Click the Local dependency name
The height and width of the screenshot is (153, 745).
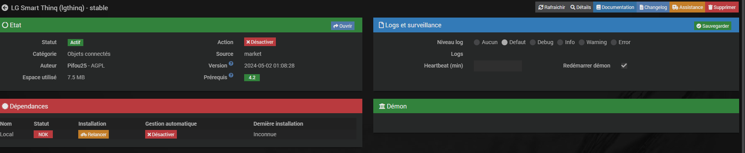click(7, 134)
